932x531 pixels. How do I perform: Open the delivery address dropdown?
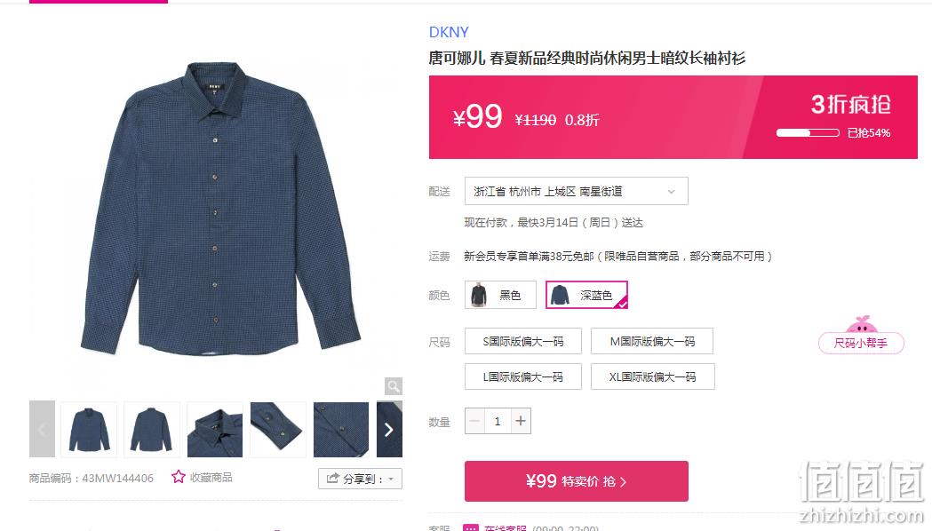(577, 191)
